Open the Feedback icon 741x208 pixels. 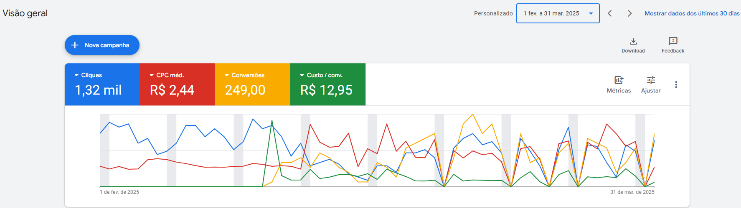click(x=673, y=41)
